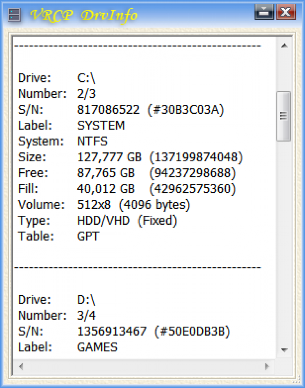Click the vertical scrollbar thumb
This screenshot has height=388, width=305.
(x=284, y=116)
